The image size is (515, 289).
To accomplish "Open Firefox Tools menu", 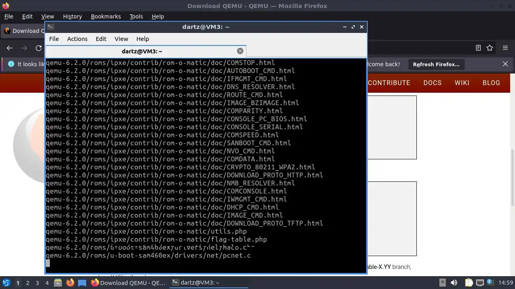I will pos(136,16).
